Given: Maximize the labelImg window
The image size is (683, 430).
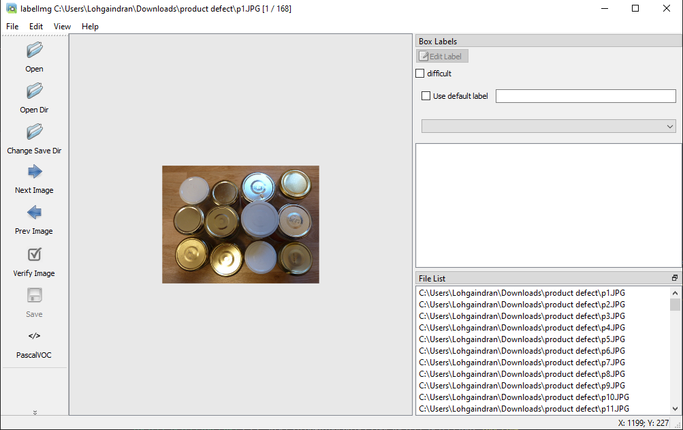Looking at the screenshot, I should [635, 8].
